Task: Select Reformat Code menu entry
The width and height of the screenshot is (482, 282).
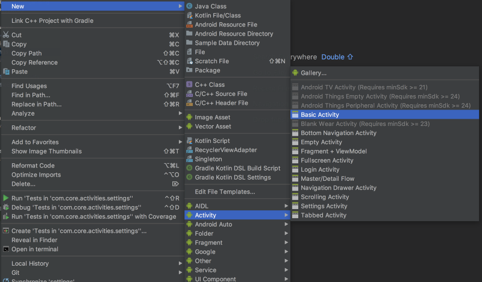Action: 93,166
